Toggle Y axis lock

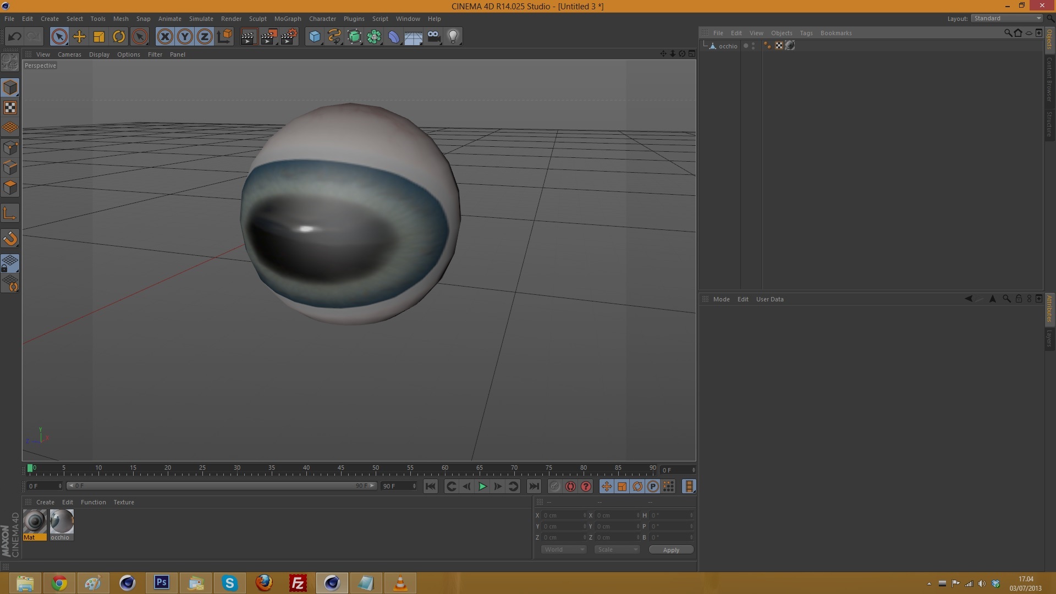[185, 37]
